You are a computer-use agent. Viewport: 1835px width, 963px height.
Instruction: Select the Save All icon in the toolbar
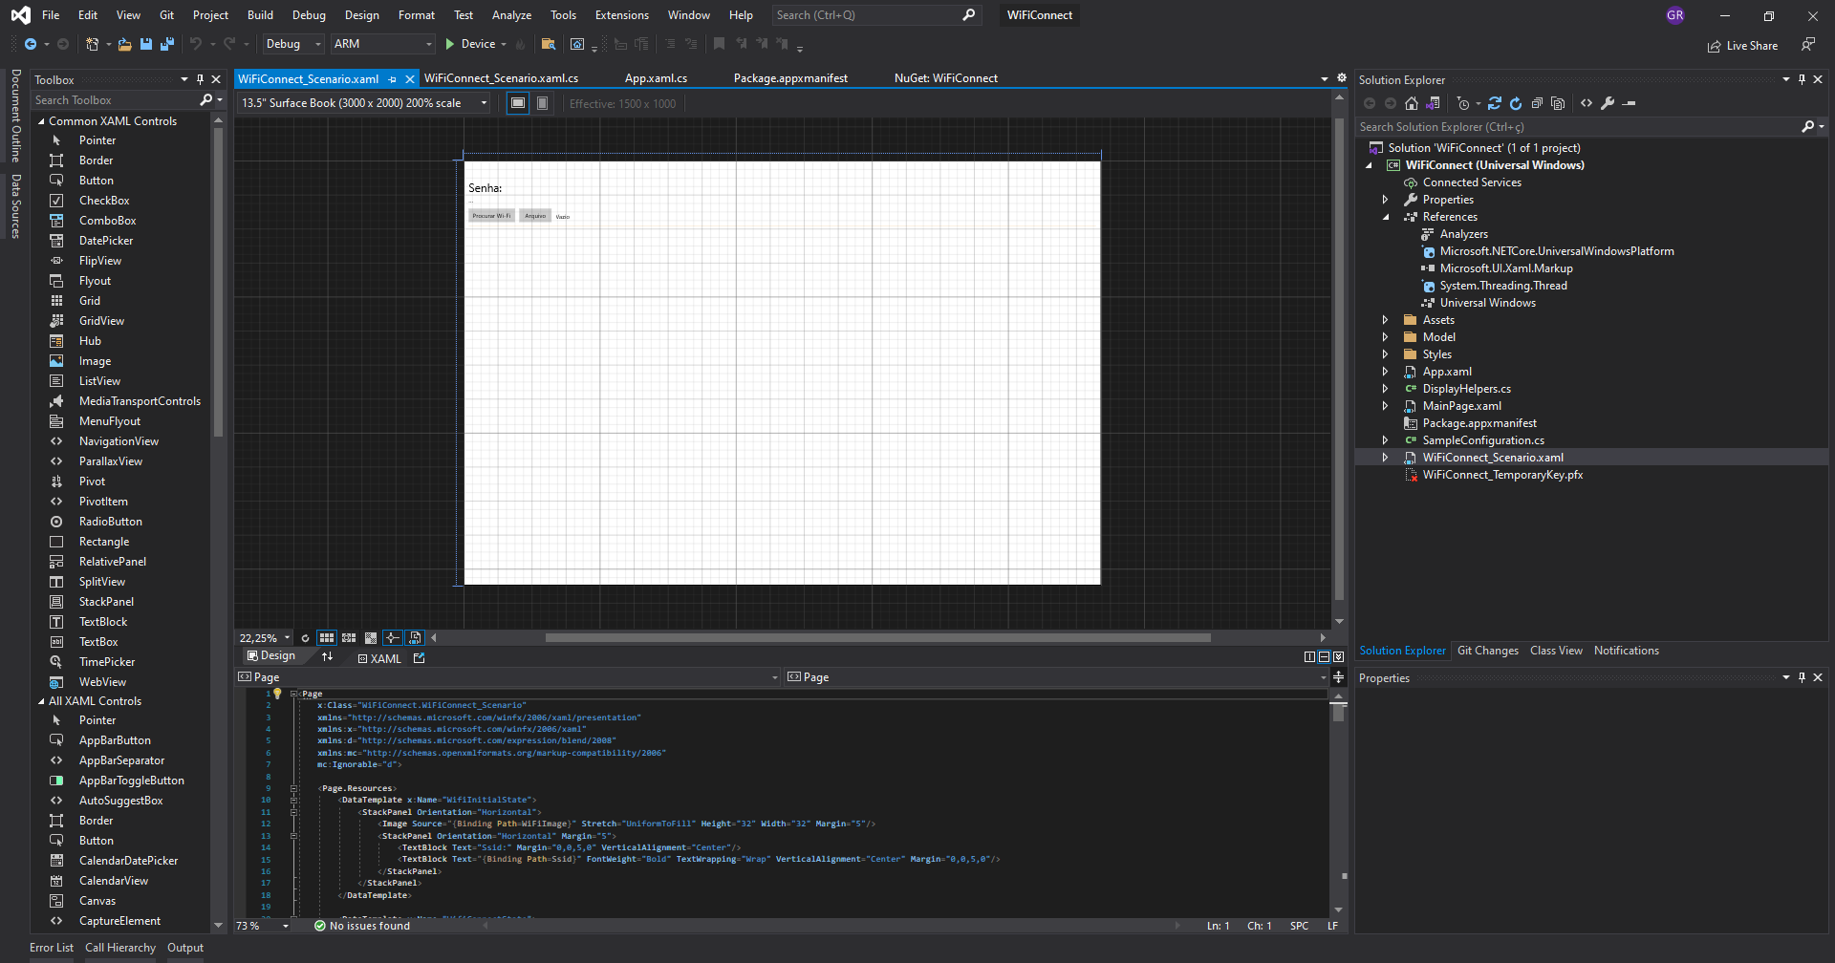click(x=166, y=44)
